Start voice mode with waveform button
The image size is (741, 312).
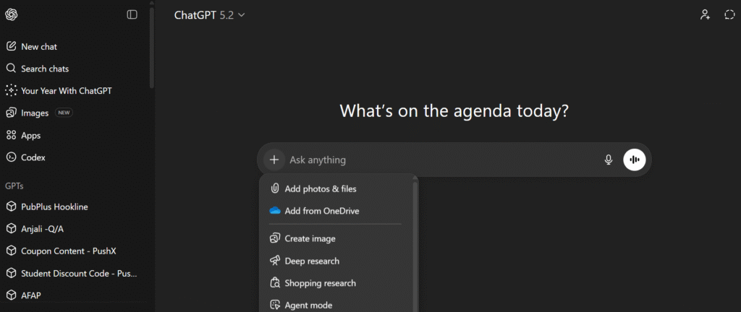(635, 160)
